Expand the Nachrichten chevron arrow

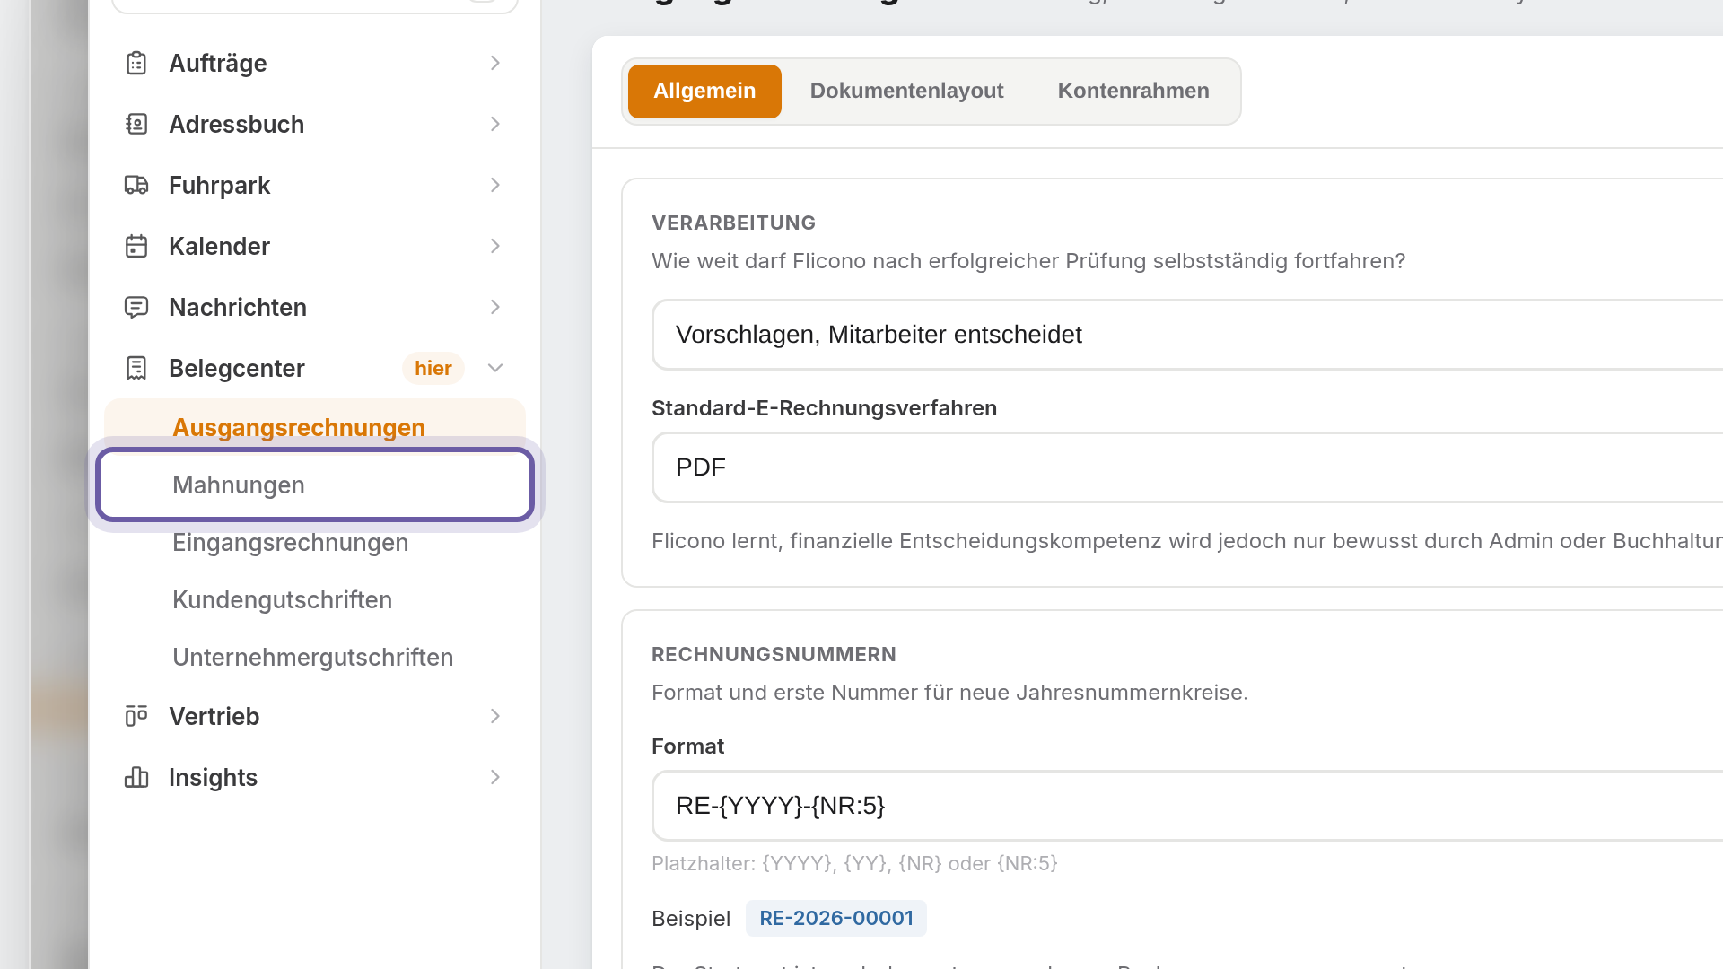click(495, 307)
